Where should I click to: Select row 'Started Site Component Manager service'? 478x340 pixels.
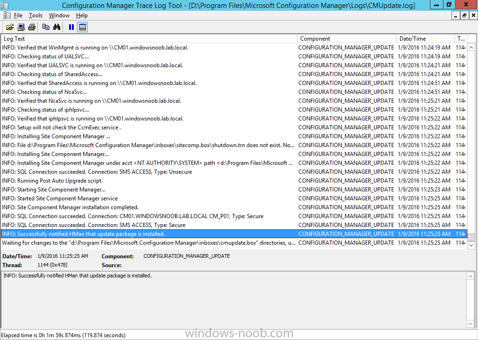click(x=234, y=198)
